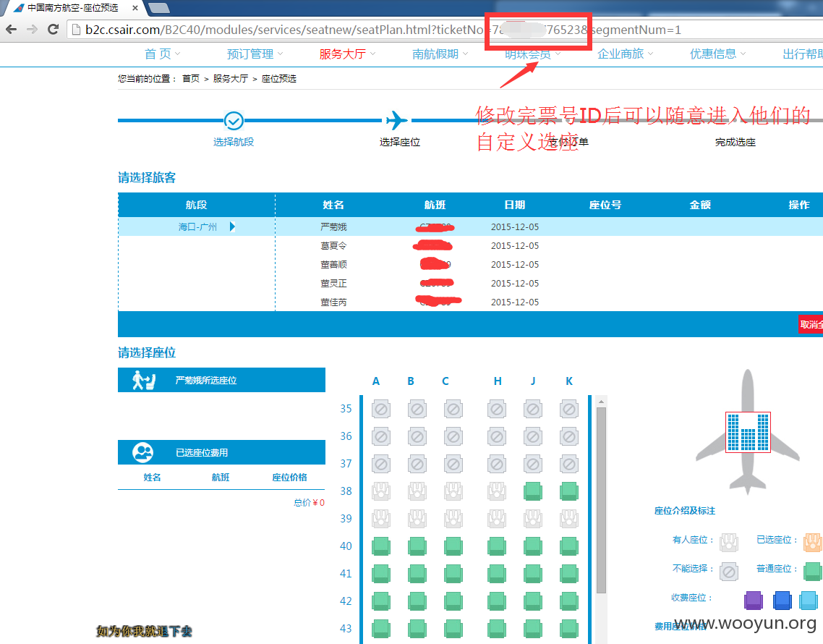Click 首页 in the breadcrumb
Viewport: 823px width, 644px height.
pos(190,79)
